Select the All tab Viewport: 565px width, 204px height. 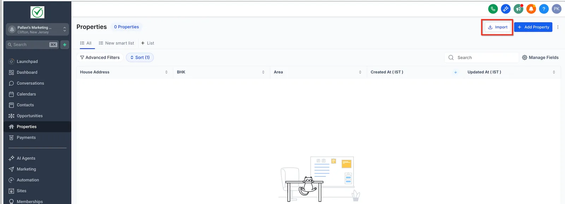pos(86,43)
